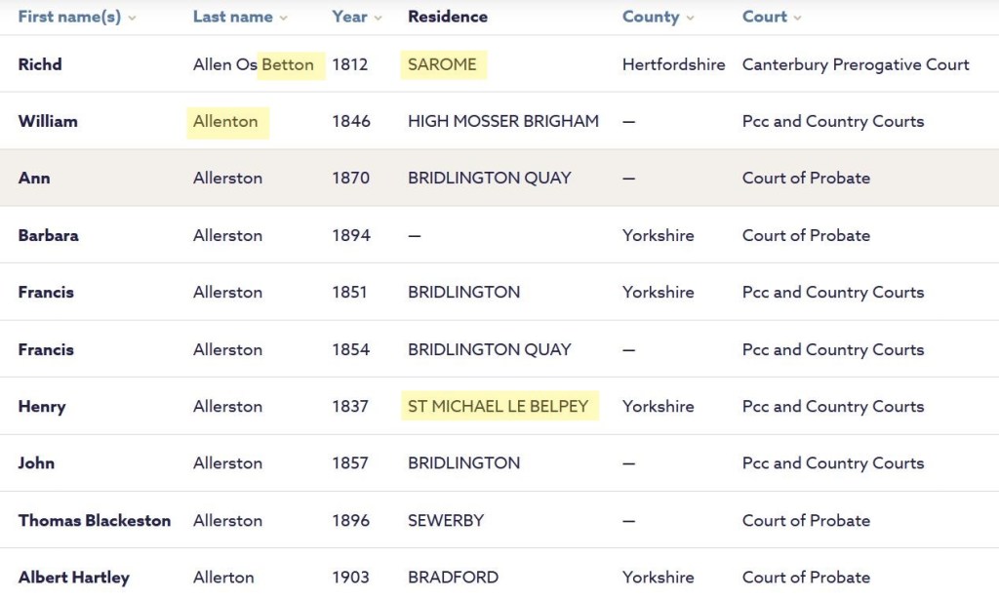Open Francis Allerston 1851 record
Viewport: 999px width, 601px height.
[x=46, y=292]
